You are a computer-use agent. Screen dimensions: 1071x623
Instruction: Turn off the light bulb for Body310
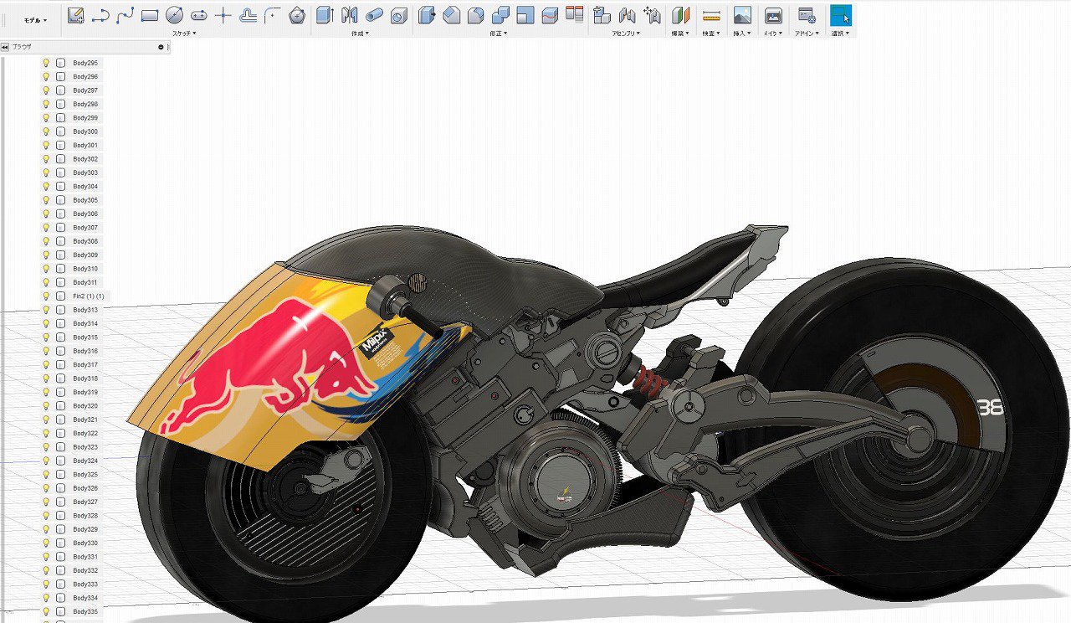click(x=45, y=268)
